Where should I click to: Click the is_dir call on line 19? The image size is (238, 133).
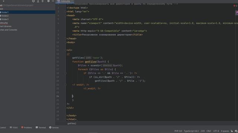point(98,77)
